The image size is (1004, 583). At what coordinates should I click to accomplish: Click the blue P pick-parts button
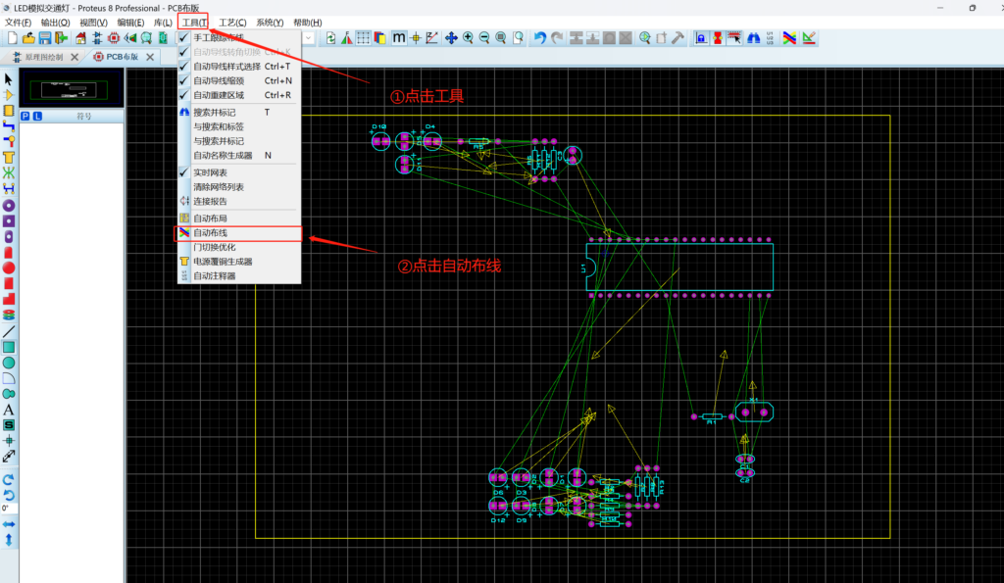(25, 116)
